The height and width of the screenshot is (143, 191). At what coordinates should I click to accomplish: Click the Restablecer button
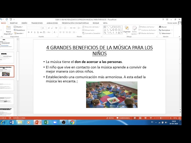(x=19, y=30)
